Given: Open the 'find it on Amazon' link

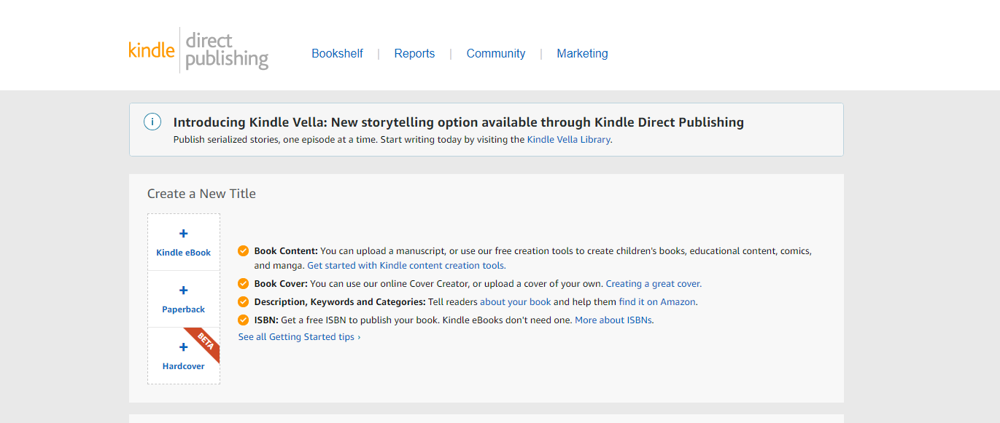Looking at the screenshot, I should 657,302.
